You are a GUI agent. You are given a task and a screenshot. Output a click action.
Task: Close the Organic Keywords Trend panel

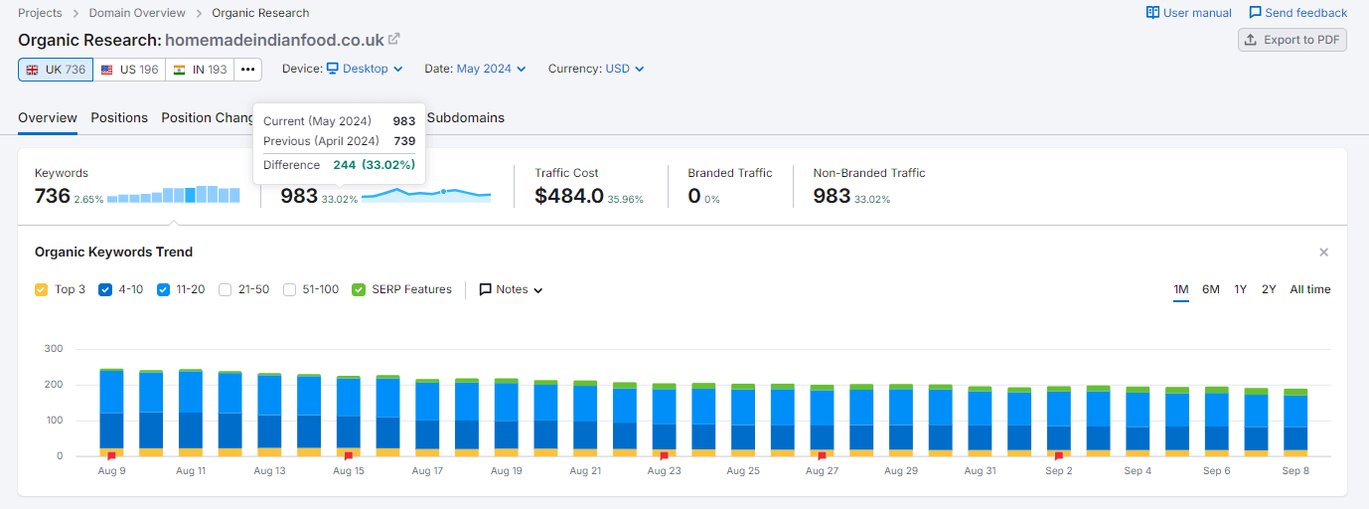(x=1323, y=253)
